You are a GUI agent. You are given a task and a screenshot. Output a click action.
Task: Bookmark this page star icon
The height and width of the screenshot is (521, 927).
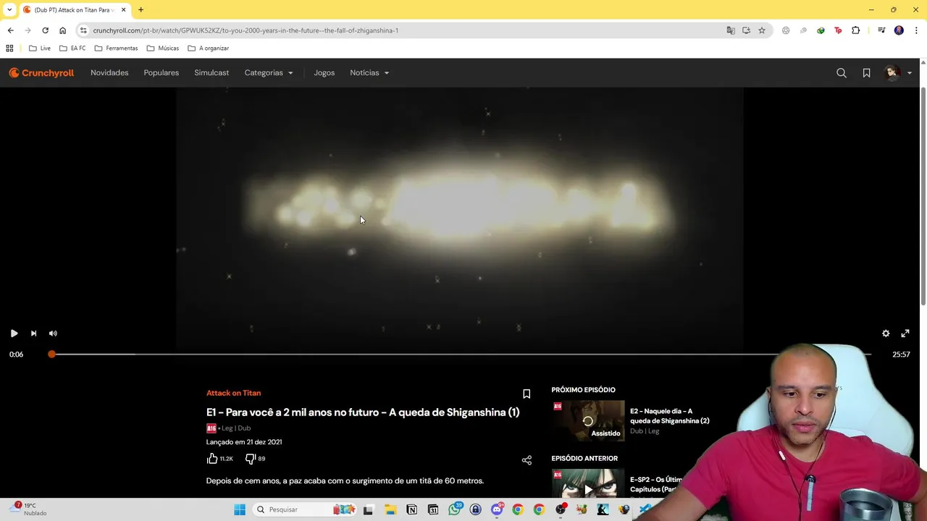pos(762,30)
